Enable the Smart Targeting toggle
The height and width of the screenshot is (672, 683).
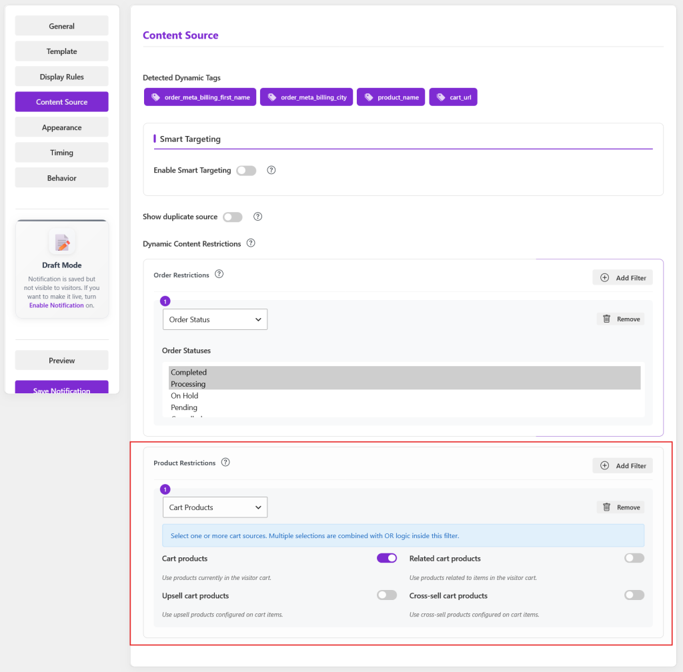tap(246, 171)
